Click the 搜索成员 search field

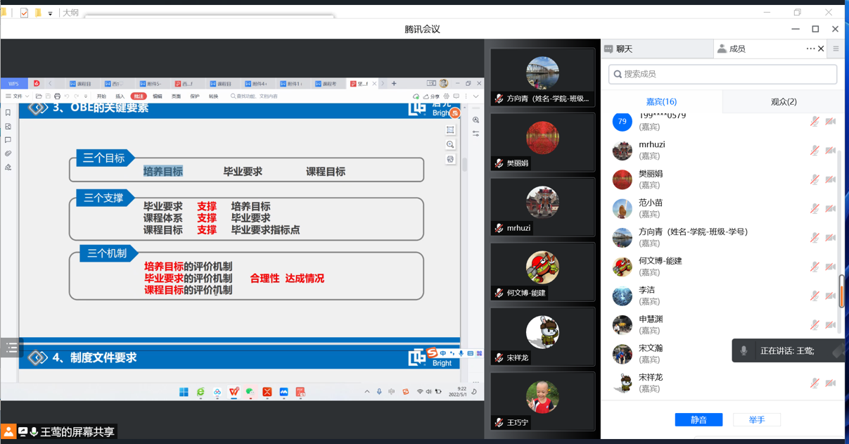[722, 74]
